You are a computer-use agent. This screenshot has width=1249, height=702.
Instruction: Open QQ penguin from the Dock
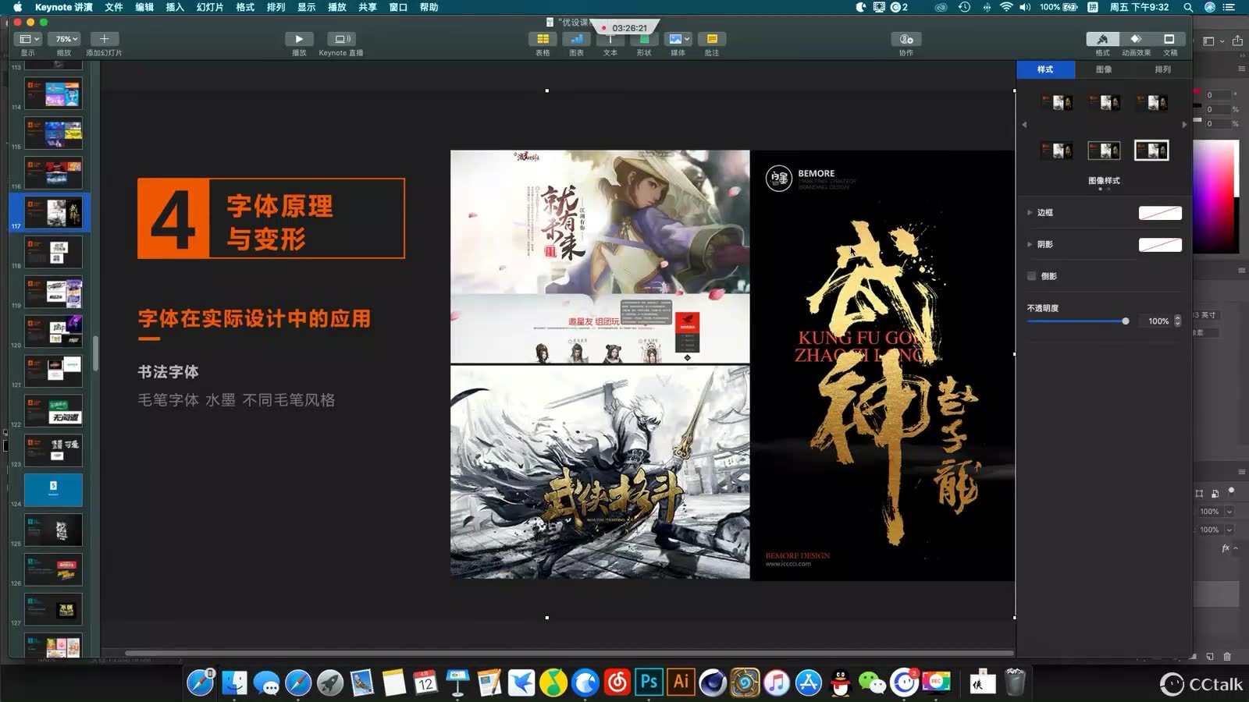[841, 683]
